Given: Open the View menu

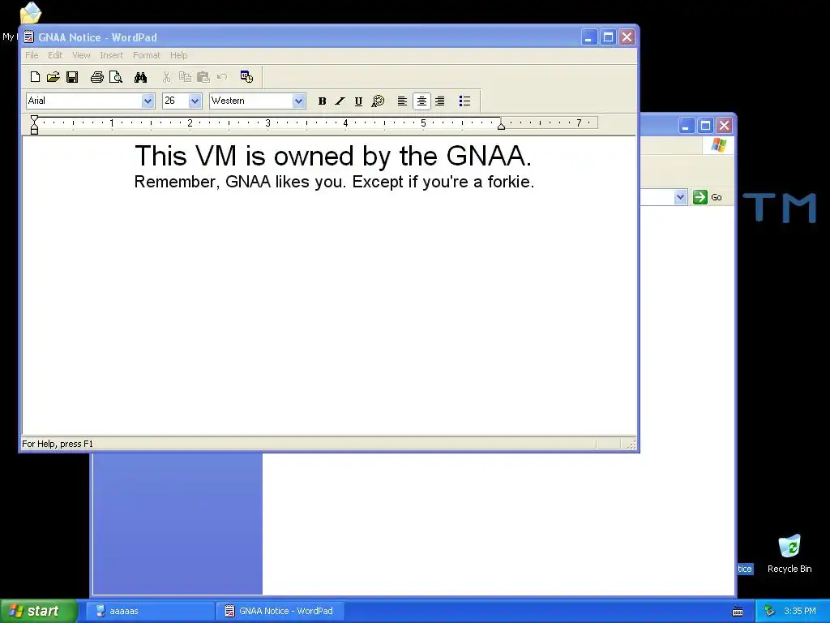Looking at the screenshot, I should click(81, 55).
